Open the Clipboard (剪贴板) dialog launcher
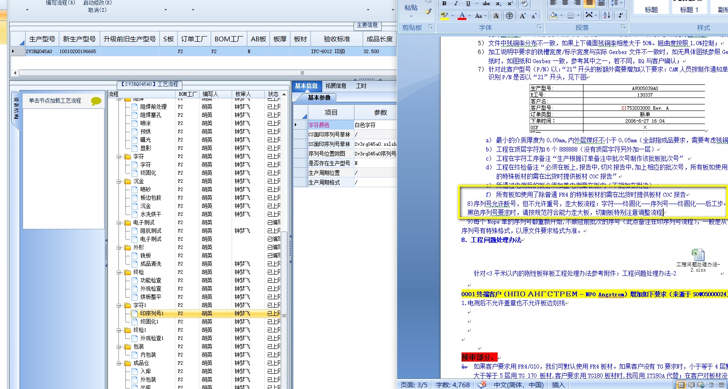The height and width of the screenshot is (389, 728). (431, 27)
